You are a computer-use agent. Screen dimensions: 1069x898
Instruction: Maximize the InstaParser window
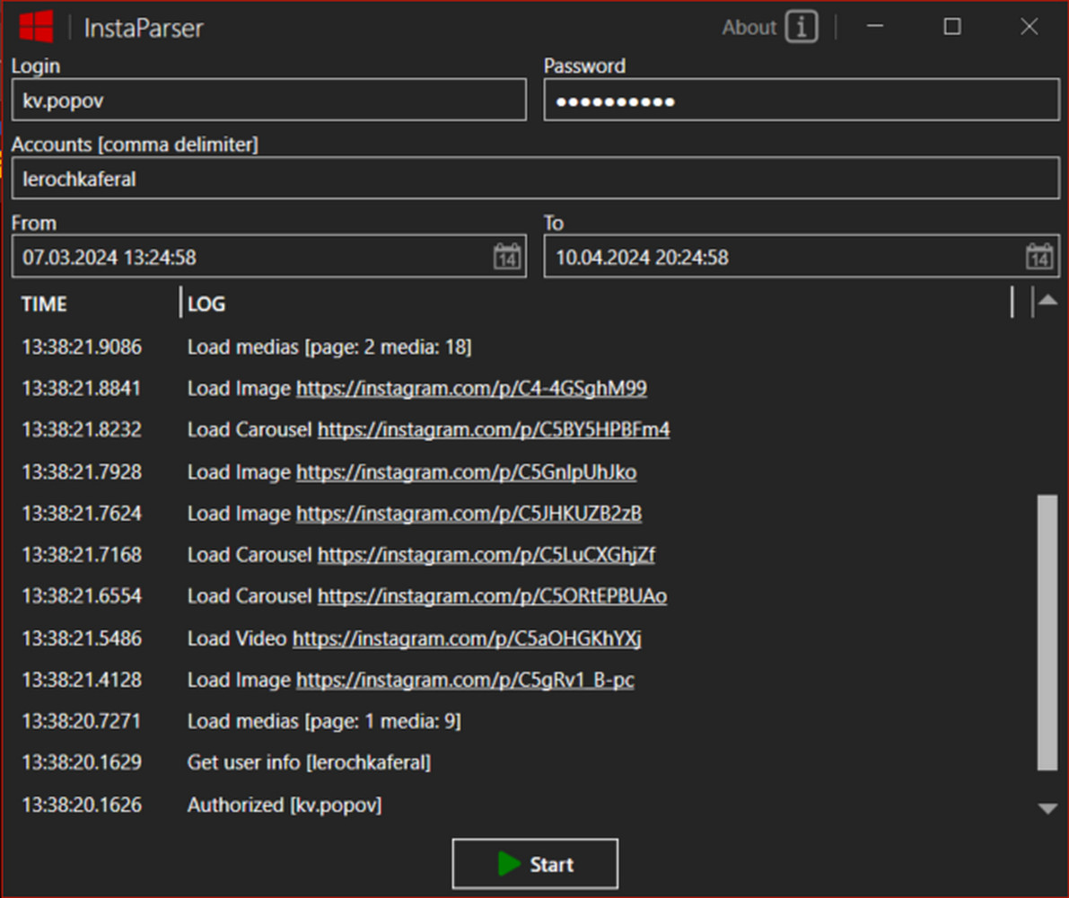point(952,27)
